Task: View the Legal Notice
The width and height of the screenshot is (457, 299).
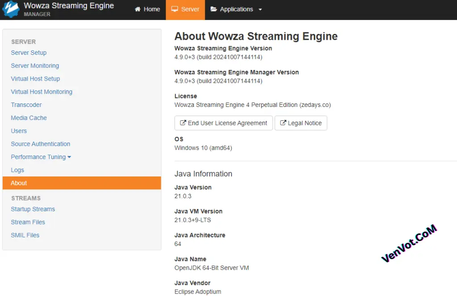Action: (301, 123)
